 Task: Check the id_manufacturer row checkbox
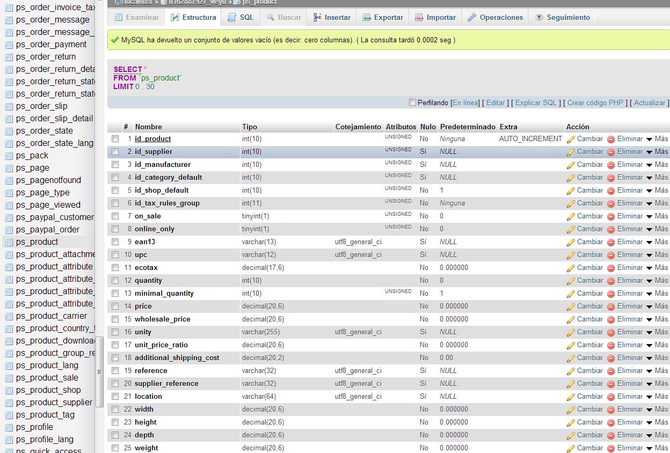tap(115, 164)
